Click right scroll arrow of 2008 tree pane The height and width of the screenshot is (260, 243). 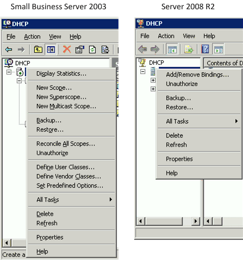pos(196,221)
